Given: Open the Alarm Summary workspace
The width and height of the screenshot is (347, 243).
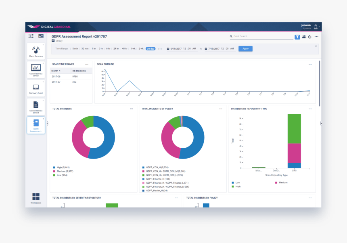Looking at the screenshot, I should click(x=36, y=51).
